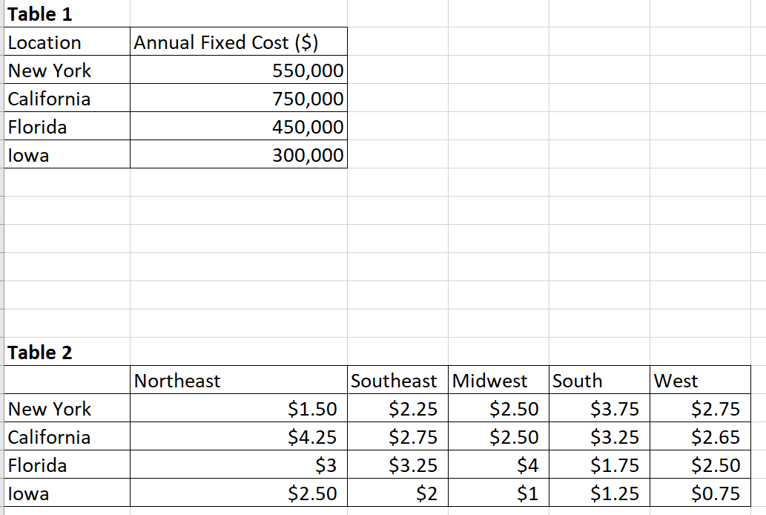Select Florida Southeast cost $3.25
The height and width of the screenshot is (515, 766).
(397, 465)
